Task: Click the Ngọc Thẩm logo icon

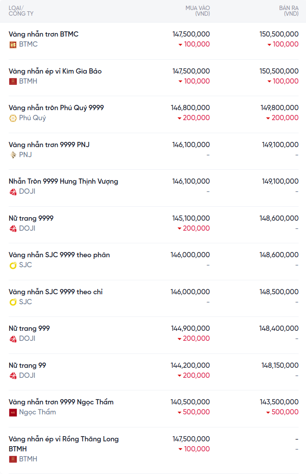Action: pyautogui.click(x=13, y=412)
